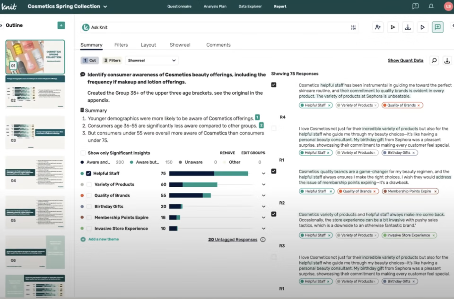Viewport: 454px width, 299px height.
Task: Toggle Show only Significant Insights checkbox
Action: coord(83,153)
